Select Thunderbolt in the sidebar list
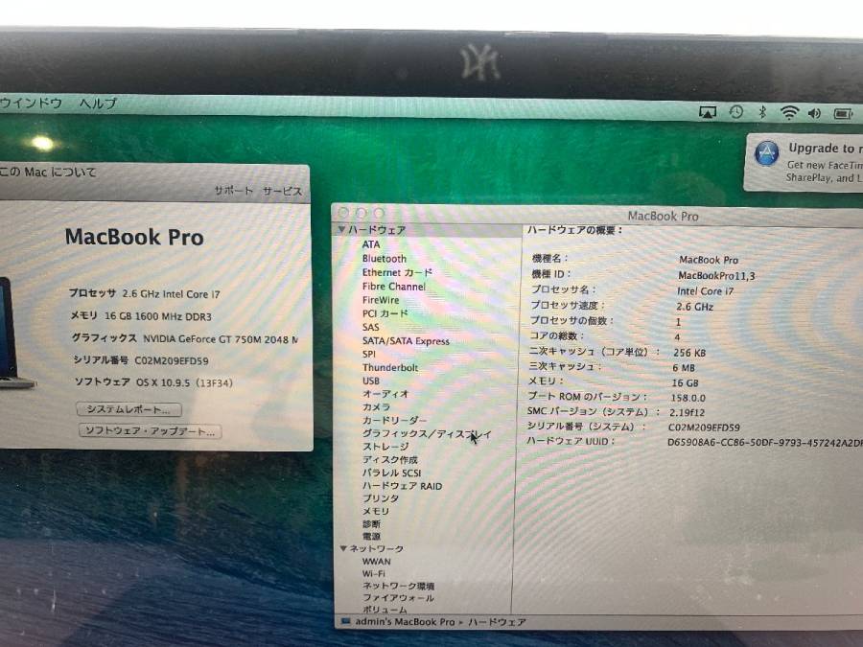This screenshot has height=647, width=863. (x=389, y=367)
